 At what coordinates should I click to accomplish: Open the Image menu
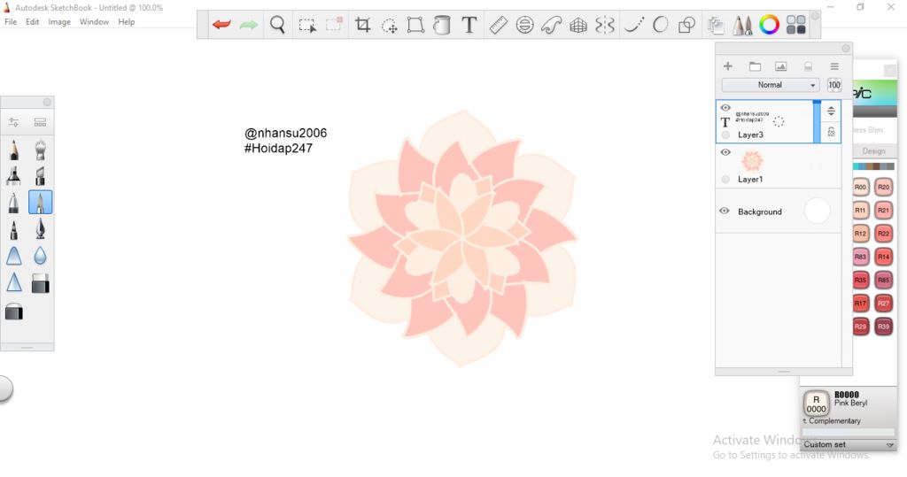point(59,22)
